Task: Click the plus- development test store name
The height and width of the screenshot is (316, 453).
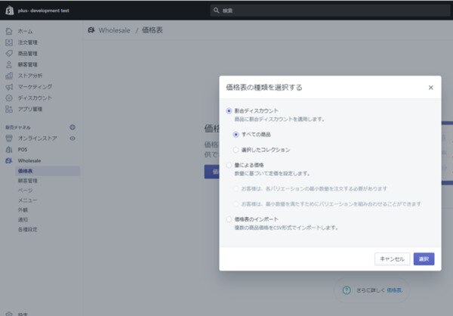Action: click(x=43, y=11)
